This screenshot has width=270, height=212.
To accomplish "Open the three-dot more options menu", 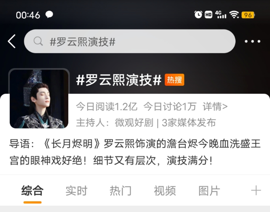I will point(252,41).
